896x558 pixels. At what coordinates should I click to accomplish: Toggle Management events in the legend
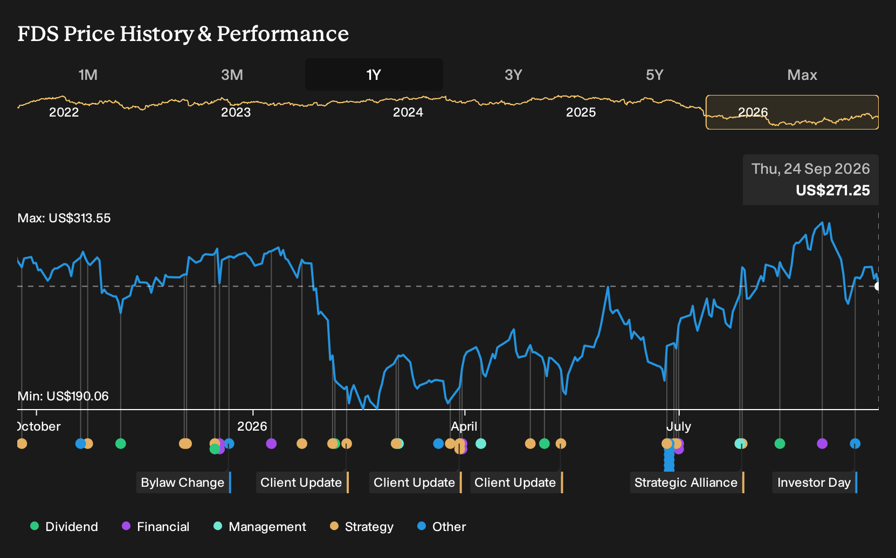pos(260,526)
